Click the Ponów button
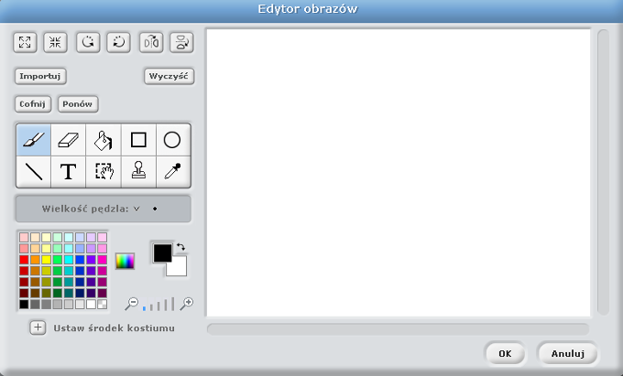This screenshot has width=623, height=376. click(x=78, y=104)
